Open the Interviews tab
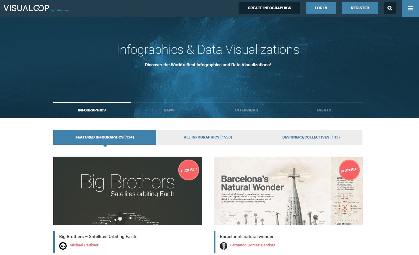Image resolution: width=419 pixels, height=255 pixels. (x=246, y=110)
